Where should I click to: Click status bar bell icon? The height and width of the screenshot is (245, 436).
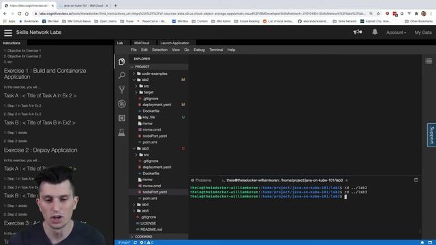[x=422, y=242]
